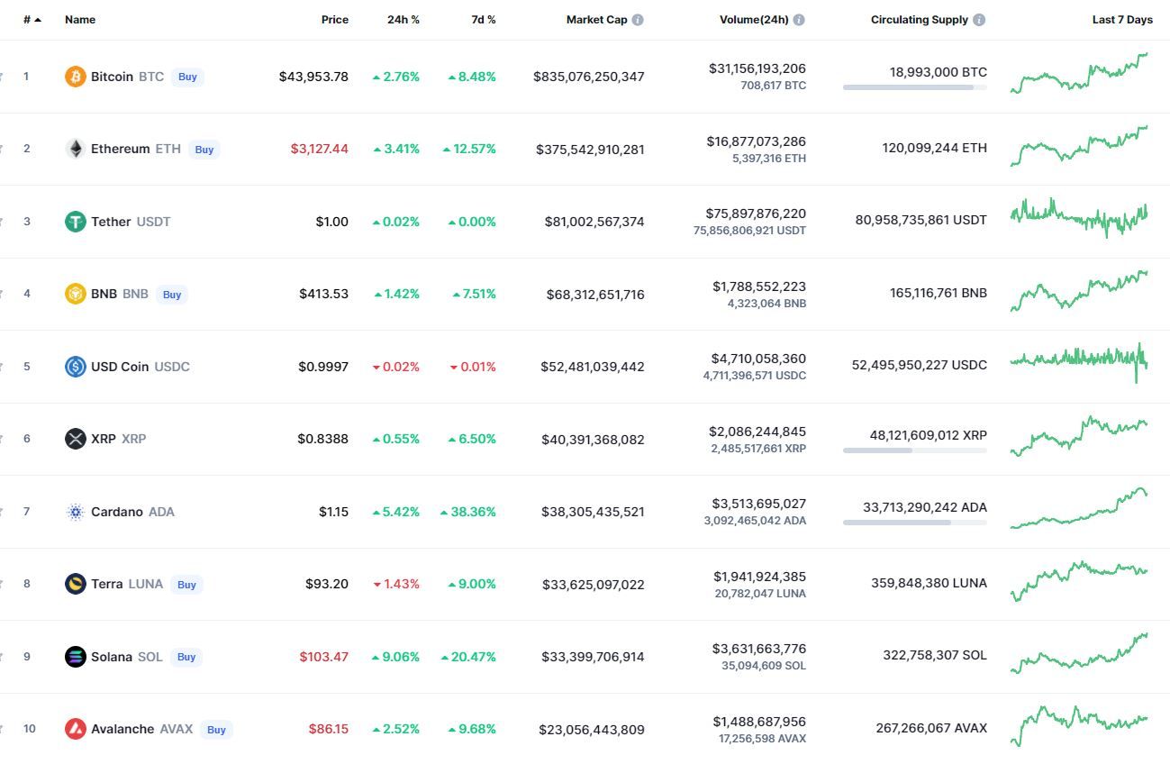Sort the table by Circulating Supply header

(x=920, y=20)
